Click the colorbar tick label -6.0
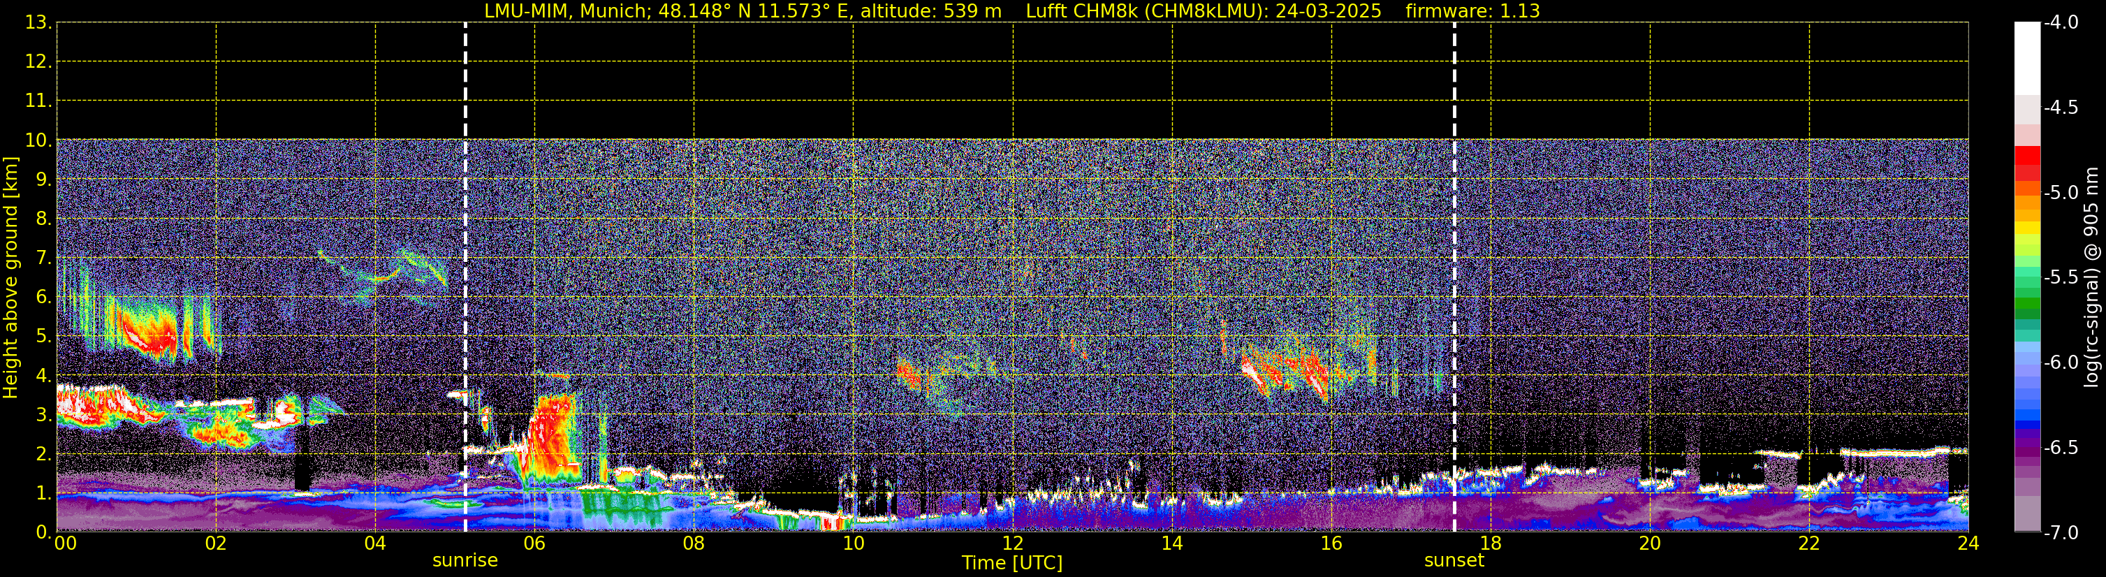2106x577 pixels. tap(2060, 363)
